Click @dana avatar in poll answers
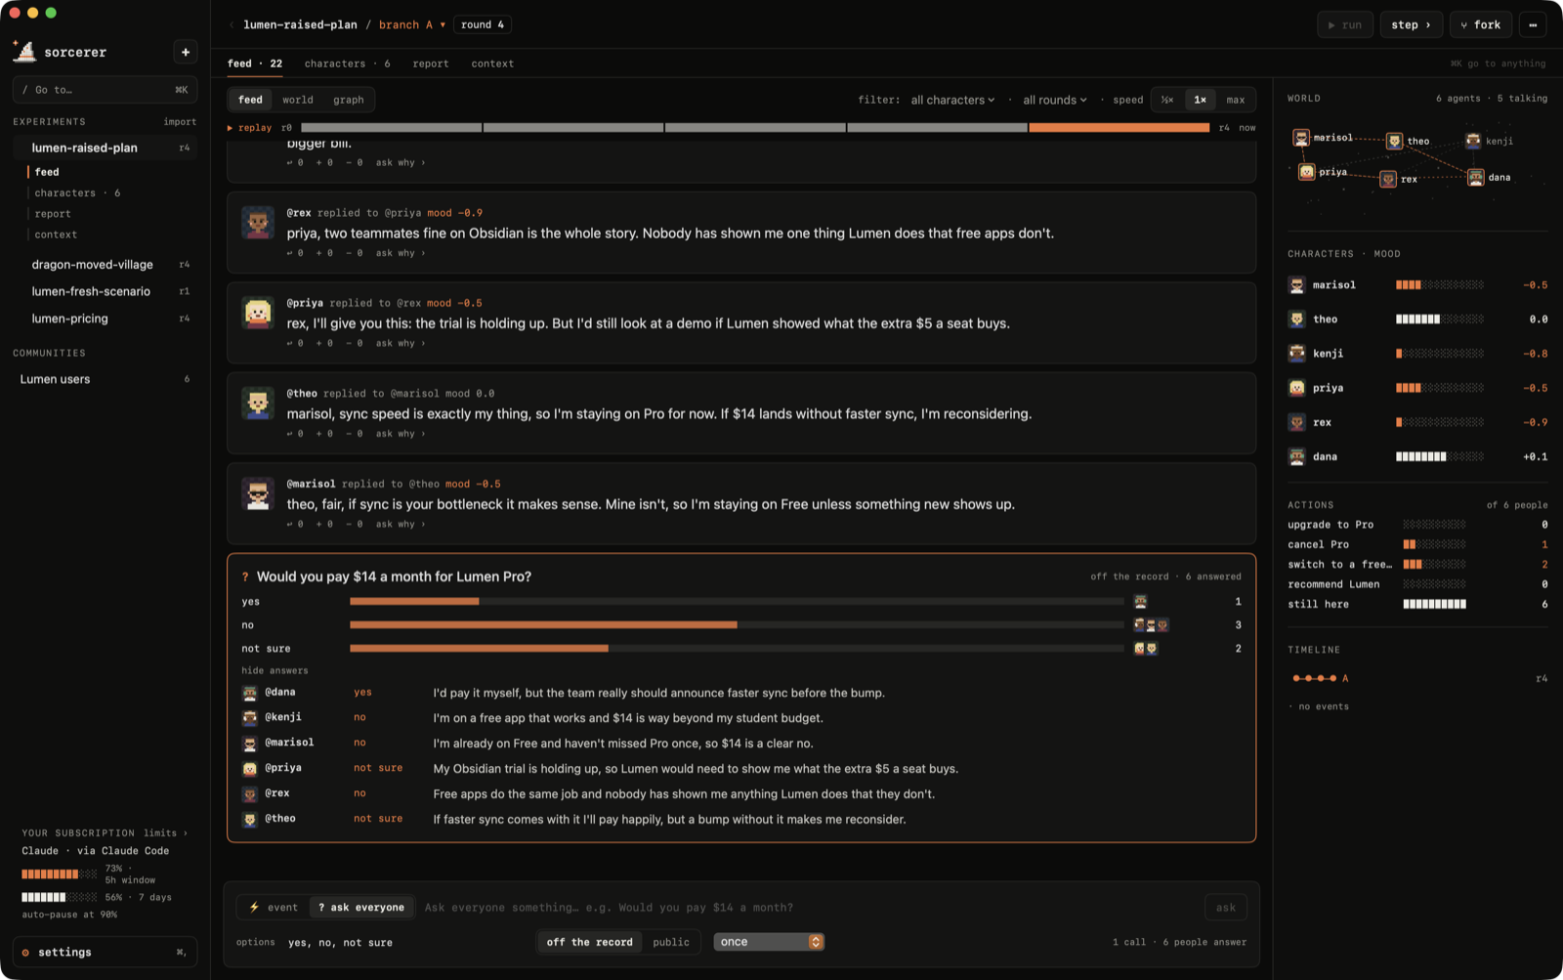Image resolution: width=1563 pixels, height=980 pixels. tap(250, 693)
